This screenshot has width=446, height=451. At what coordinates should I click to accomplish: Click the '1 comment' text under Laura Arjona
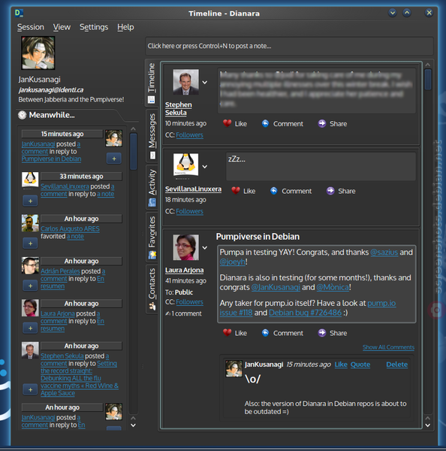click(186, 313)
